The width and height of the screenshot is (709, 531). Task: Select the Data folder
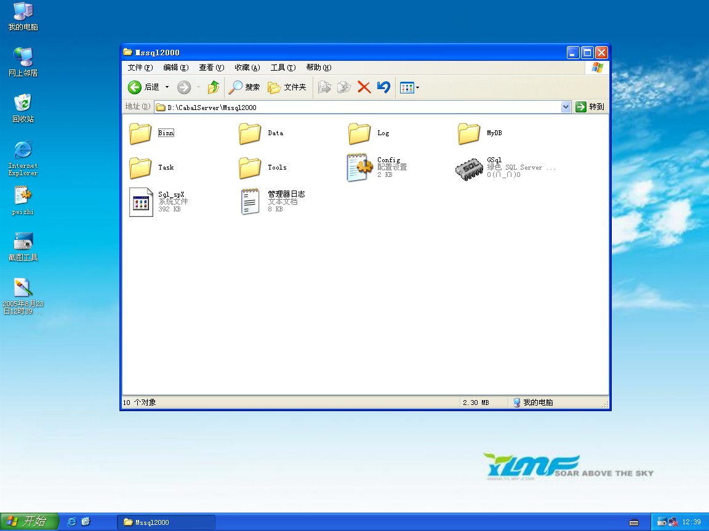pos(250,133)
